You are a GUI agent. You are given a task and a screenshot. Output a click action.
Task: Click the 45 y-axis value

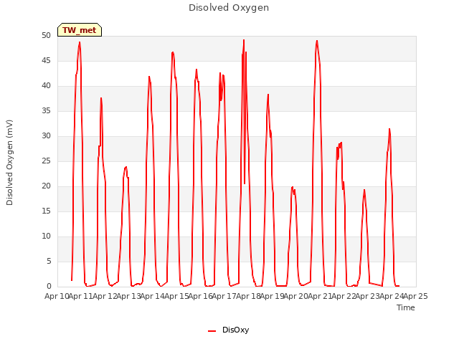(x=46, y=61)
